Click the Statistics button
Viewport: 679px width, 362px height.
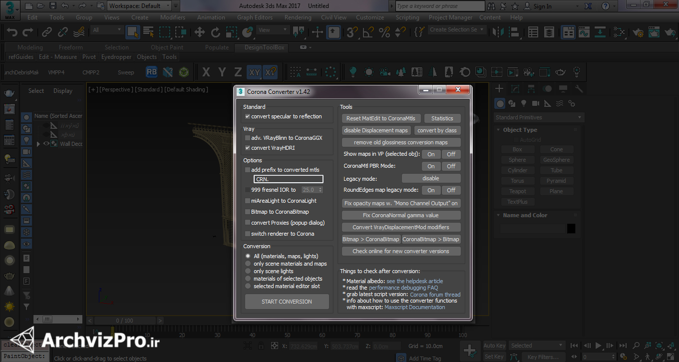coord(442,118)
